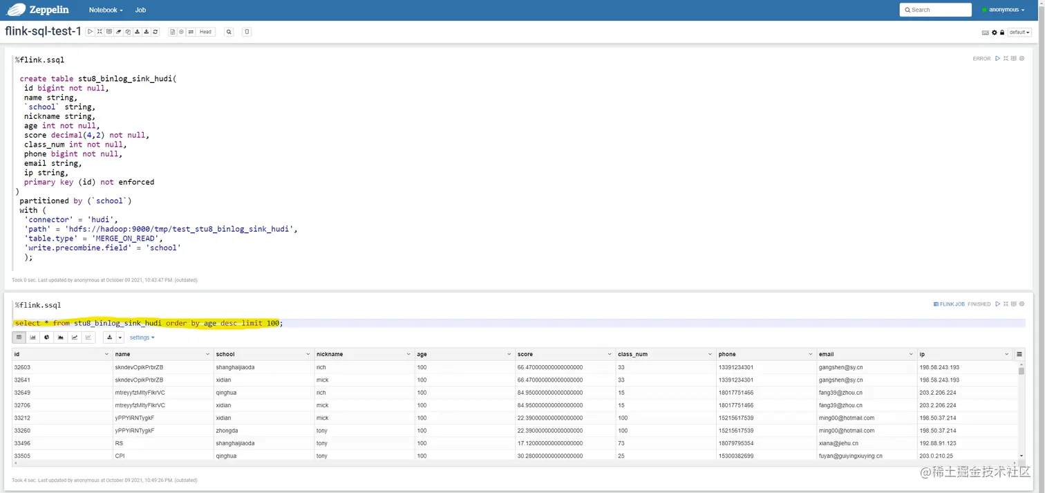Open age column menu arrow
The height and width of the screenshot is (493, 1045).
pos(509,354)
